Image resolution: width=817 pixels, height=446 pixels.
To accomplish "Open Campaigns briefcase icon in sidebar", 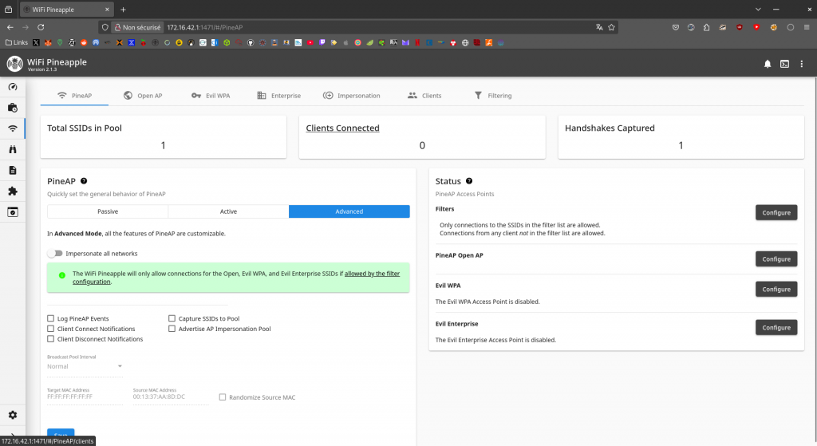I will [13, 108].
